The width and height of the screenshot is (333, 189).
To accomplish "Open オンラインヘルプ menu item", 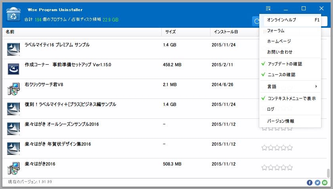I will 290,20.
